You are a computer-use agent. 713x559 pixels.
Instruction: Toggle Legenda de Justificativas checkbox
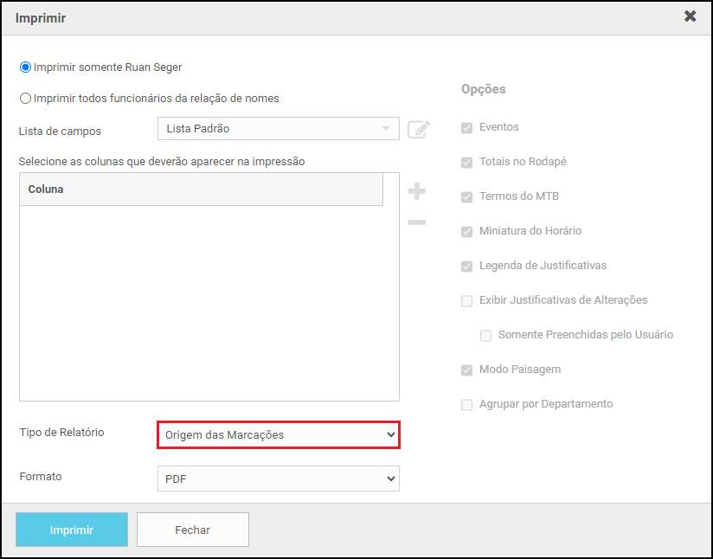point(467,266)
